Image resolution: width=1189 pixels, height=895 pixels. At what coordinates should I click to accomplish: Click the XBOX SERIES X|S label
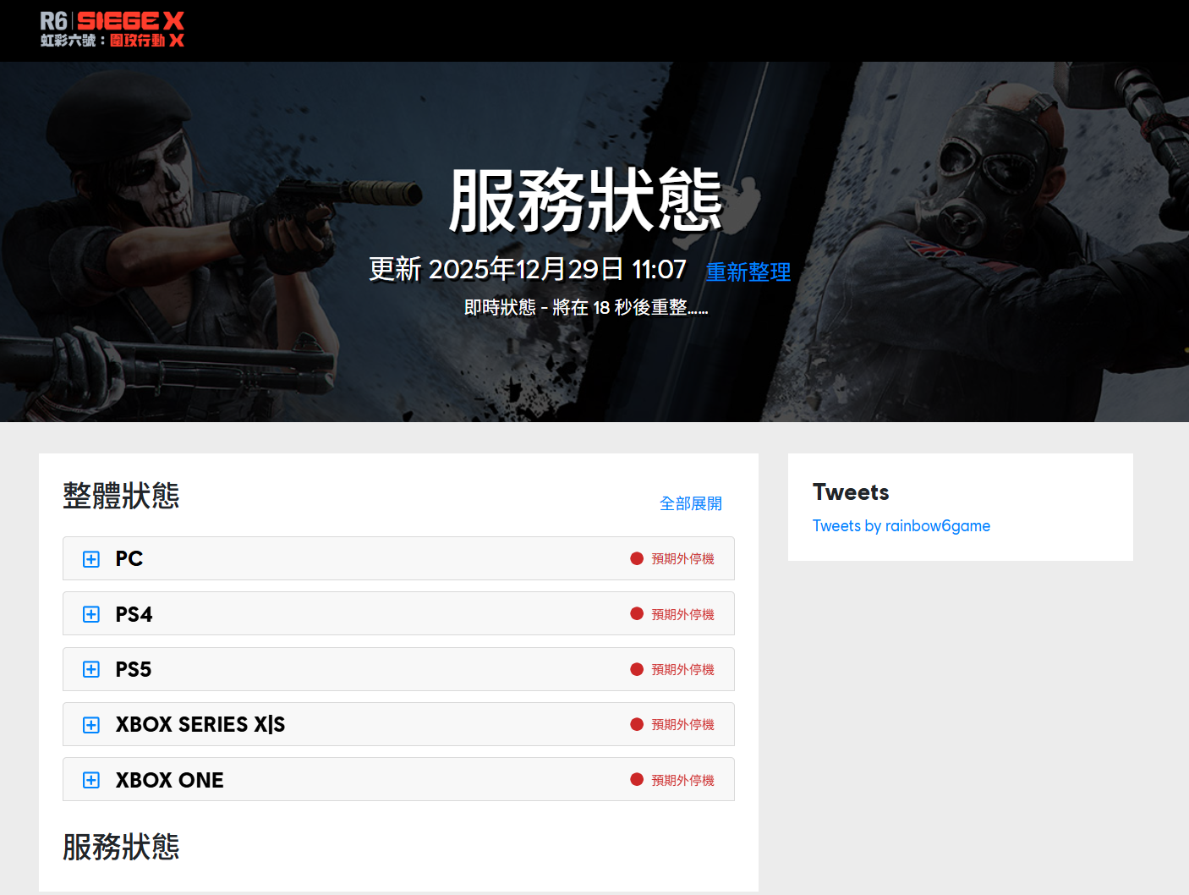[200, 725]
